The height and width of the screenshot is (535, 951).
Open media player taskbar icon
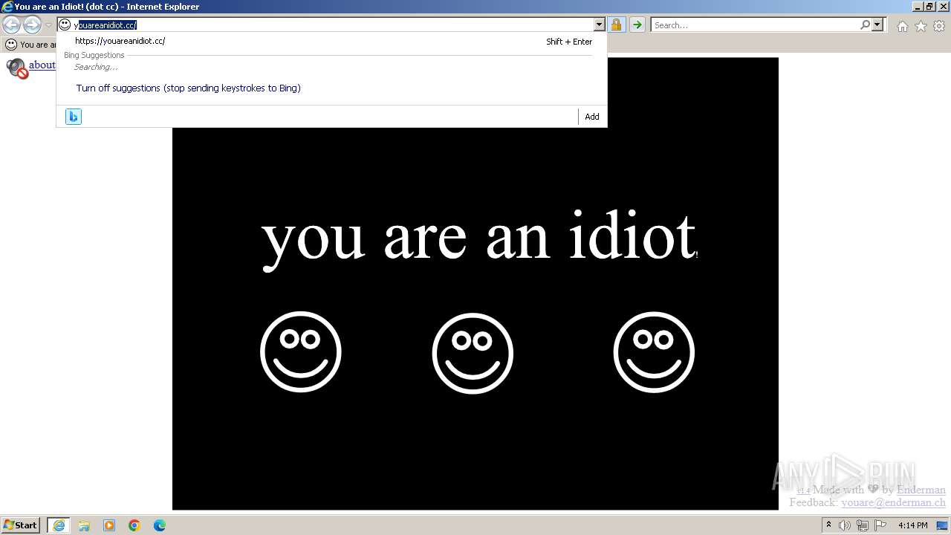coord(109,525)
